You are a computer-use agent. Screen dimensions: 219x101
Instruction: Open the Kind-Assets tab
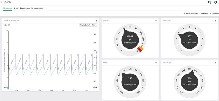point(25,9)
